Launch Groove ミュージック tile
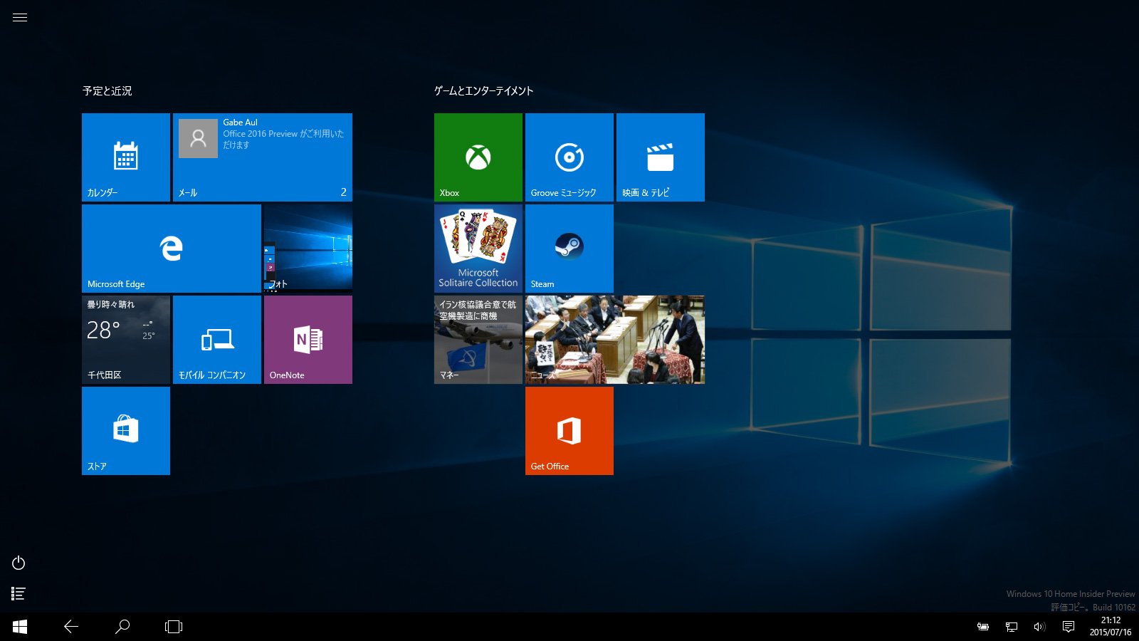 569,157
